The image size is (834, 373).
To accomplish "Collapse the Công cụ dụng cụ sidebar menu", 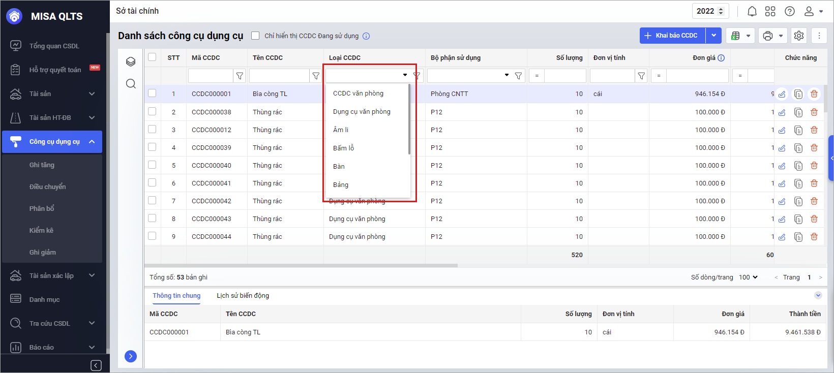I will [92, 142].
